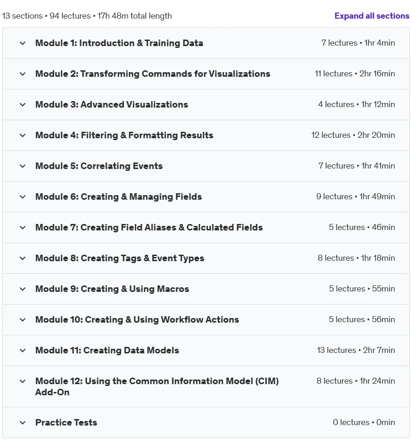Click chevron icon for Module 7
Image resolution: width=412 pixels, height=440 pixels.
22,228
